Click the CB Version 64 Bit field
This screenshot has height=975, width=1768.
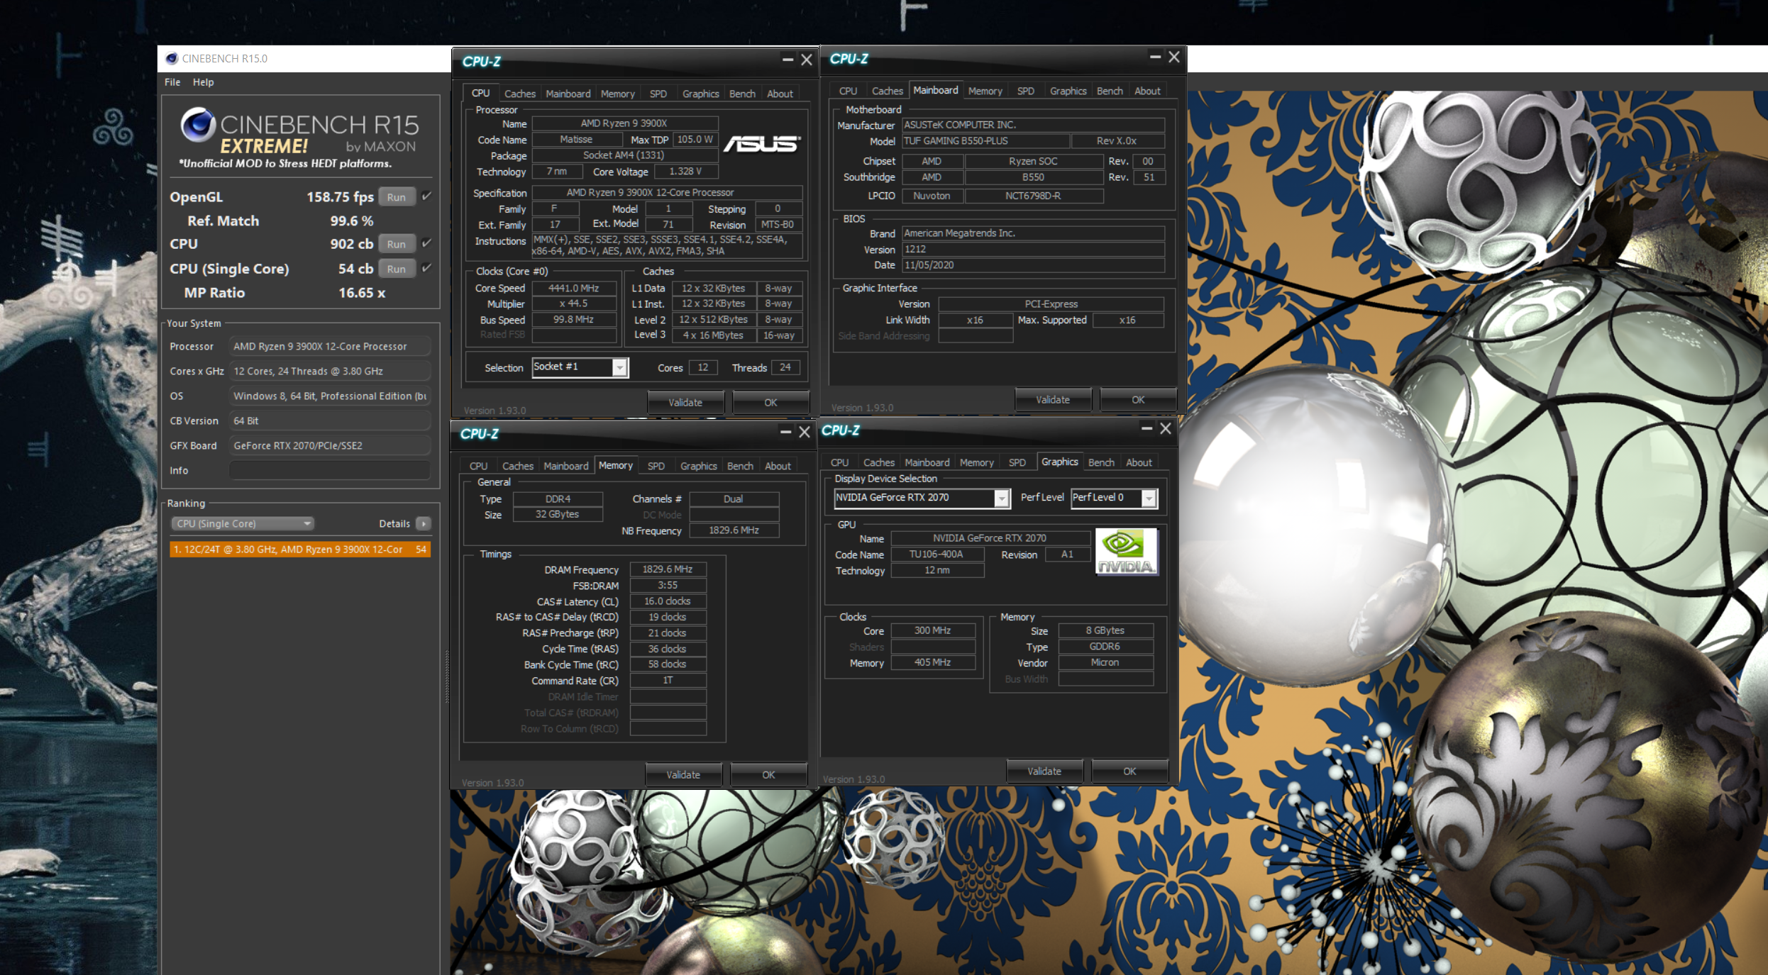[330, 420]
